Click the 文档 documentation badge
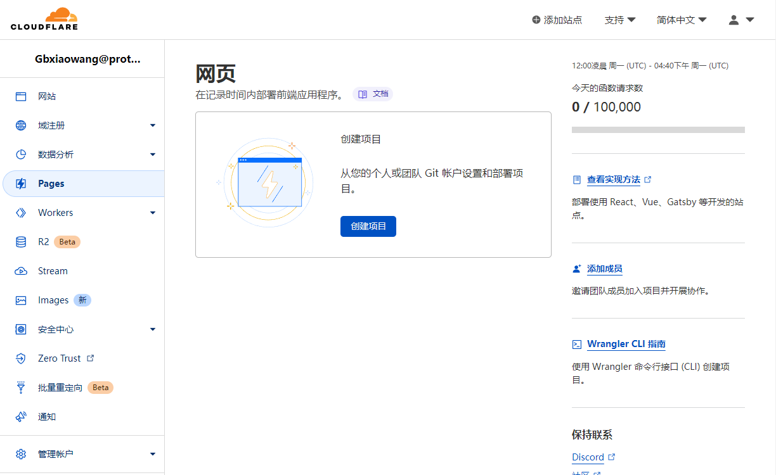Viewport: 776px width, 475px height. pos(373,94)
